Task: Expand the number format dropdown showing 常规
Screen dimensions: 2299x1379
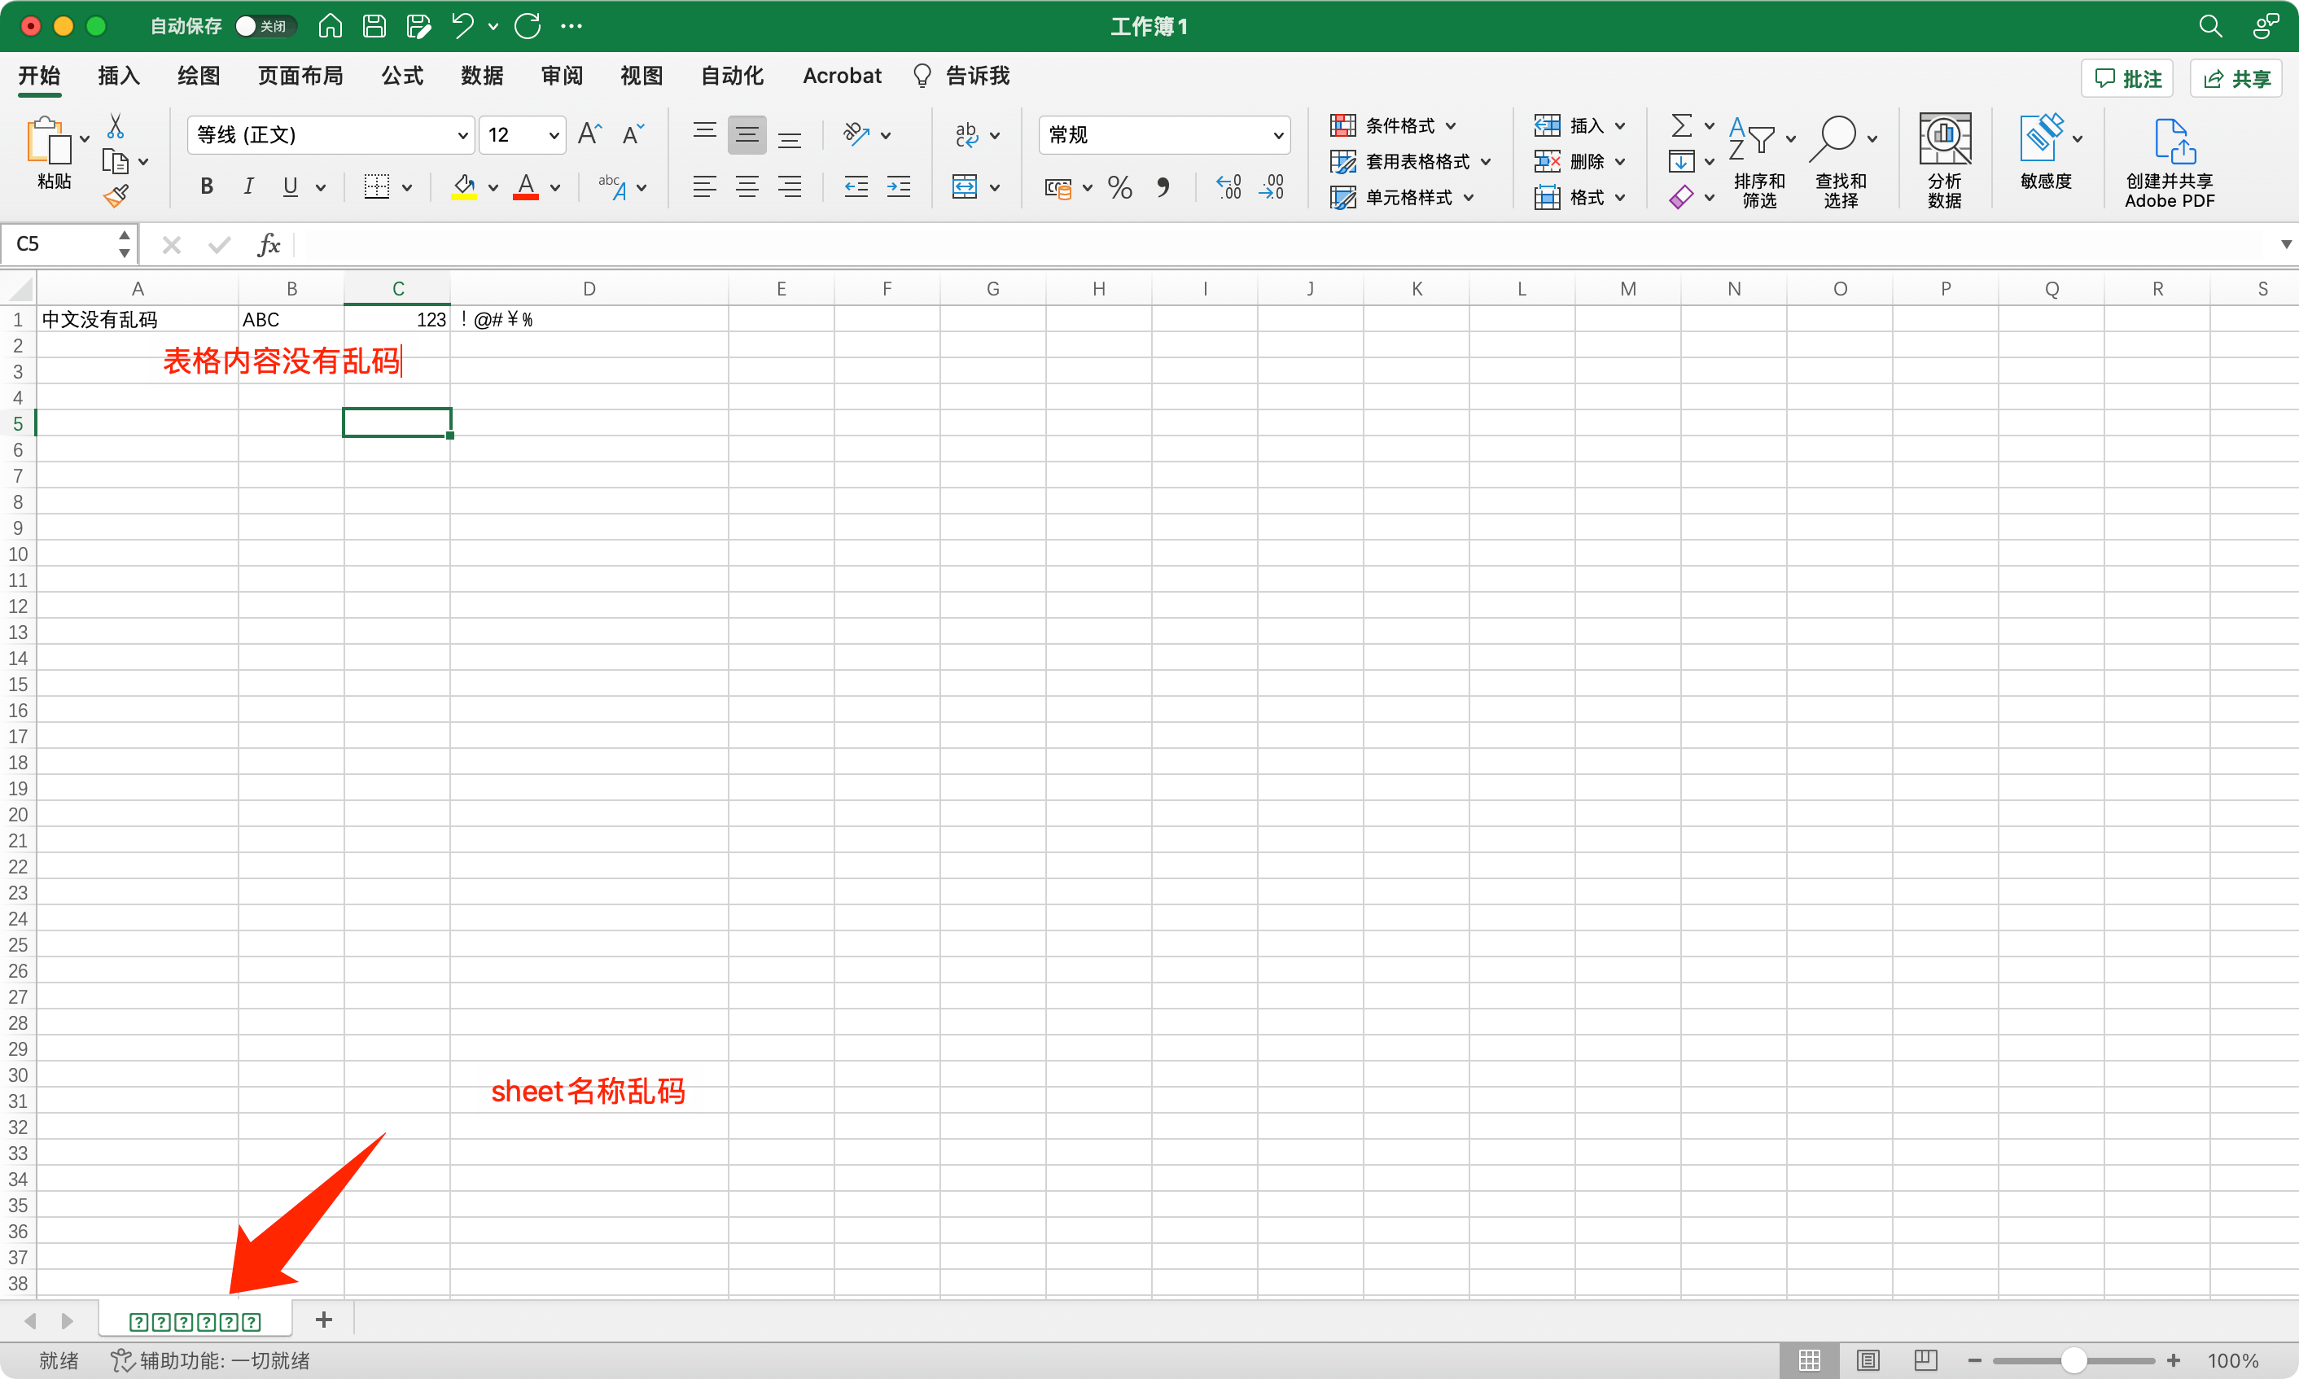Action: point(1278,136)
